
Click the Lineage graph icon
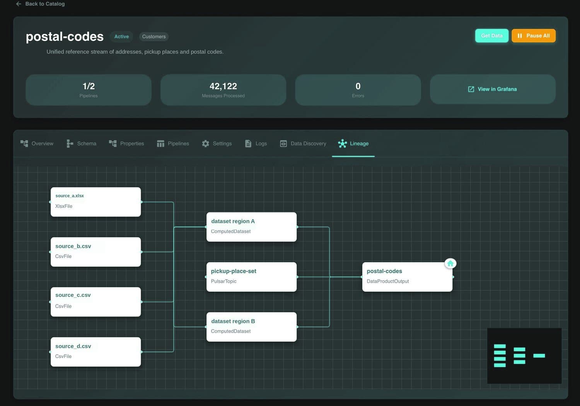click(x=342, y=144)
